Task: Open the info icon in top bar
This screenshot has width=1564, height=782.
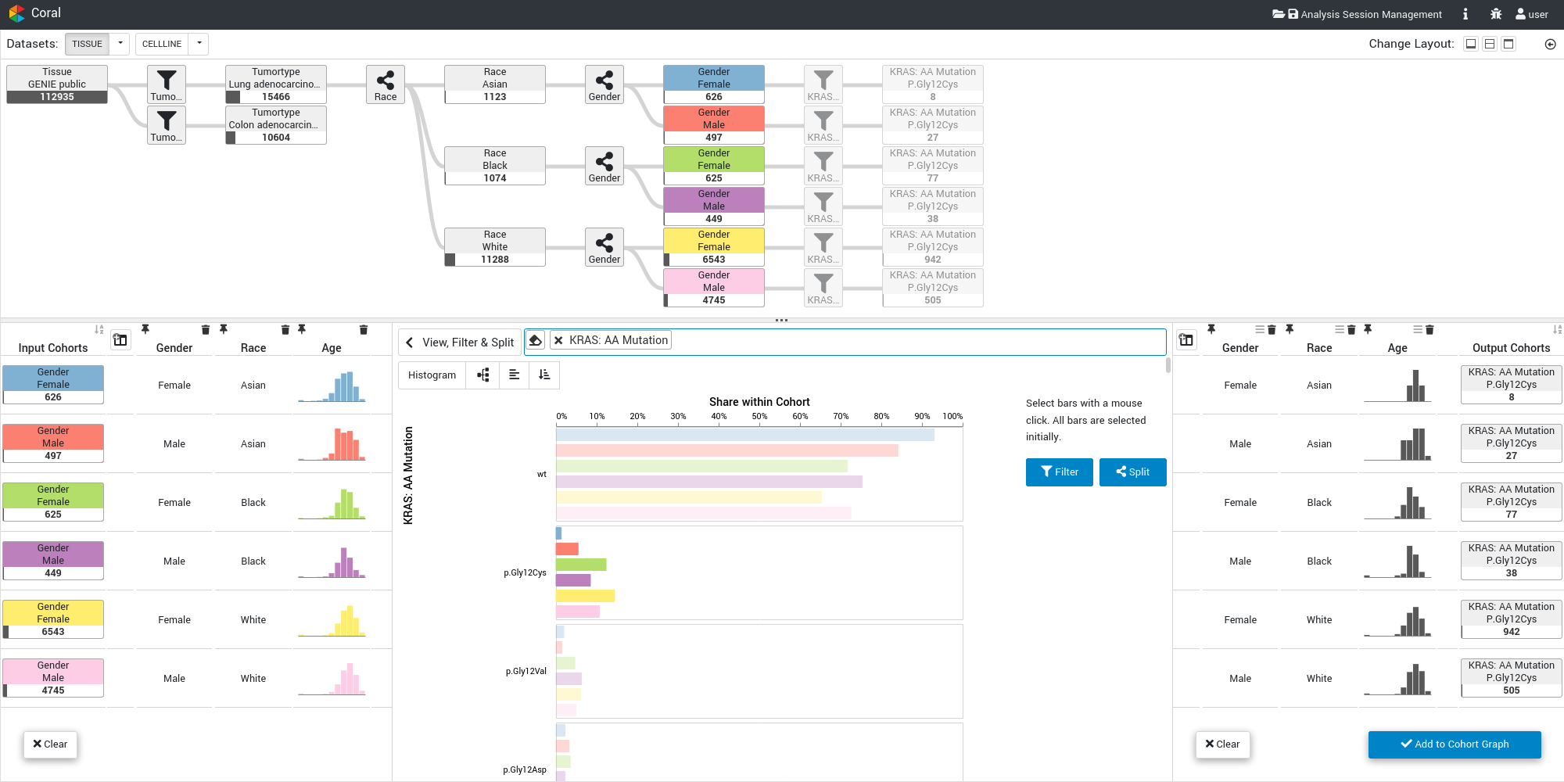Action: coord(1465,14)
